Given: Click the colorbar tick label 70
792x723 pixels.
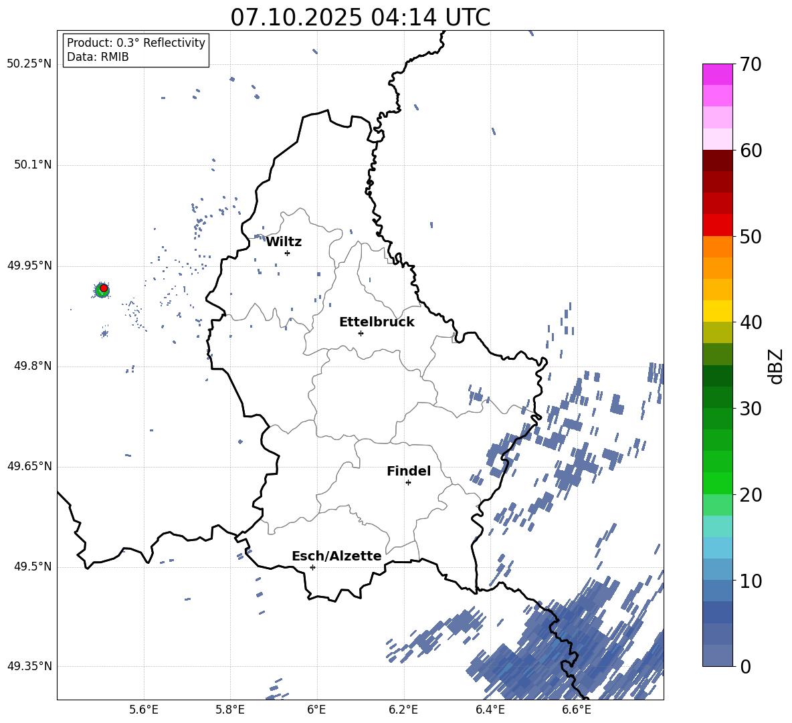Looking at the screenshot, I should [751, 64].
